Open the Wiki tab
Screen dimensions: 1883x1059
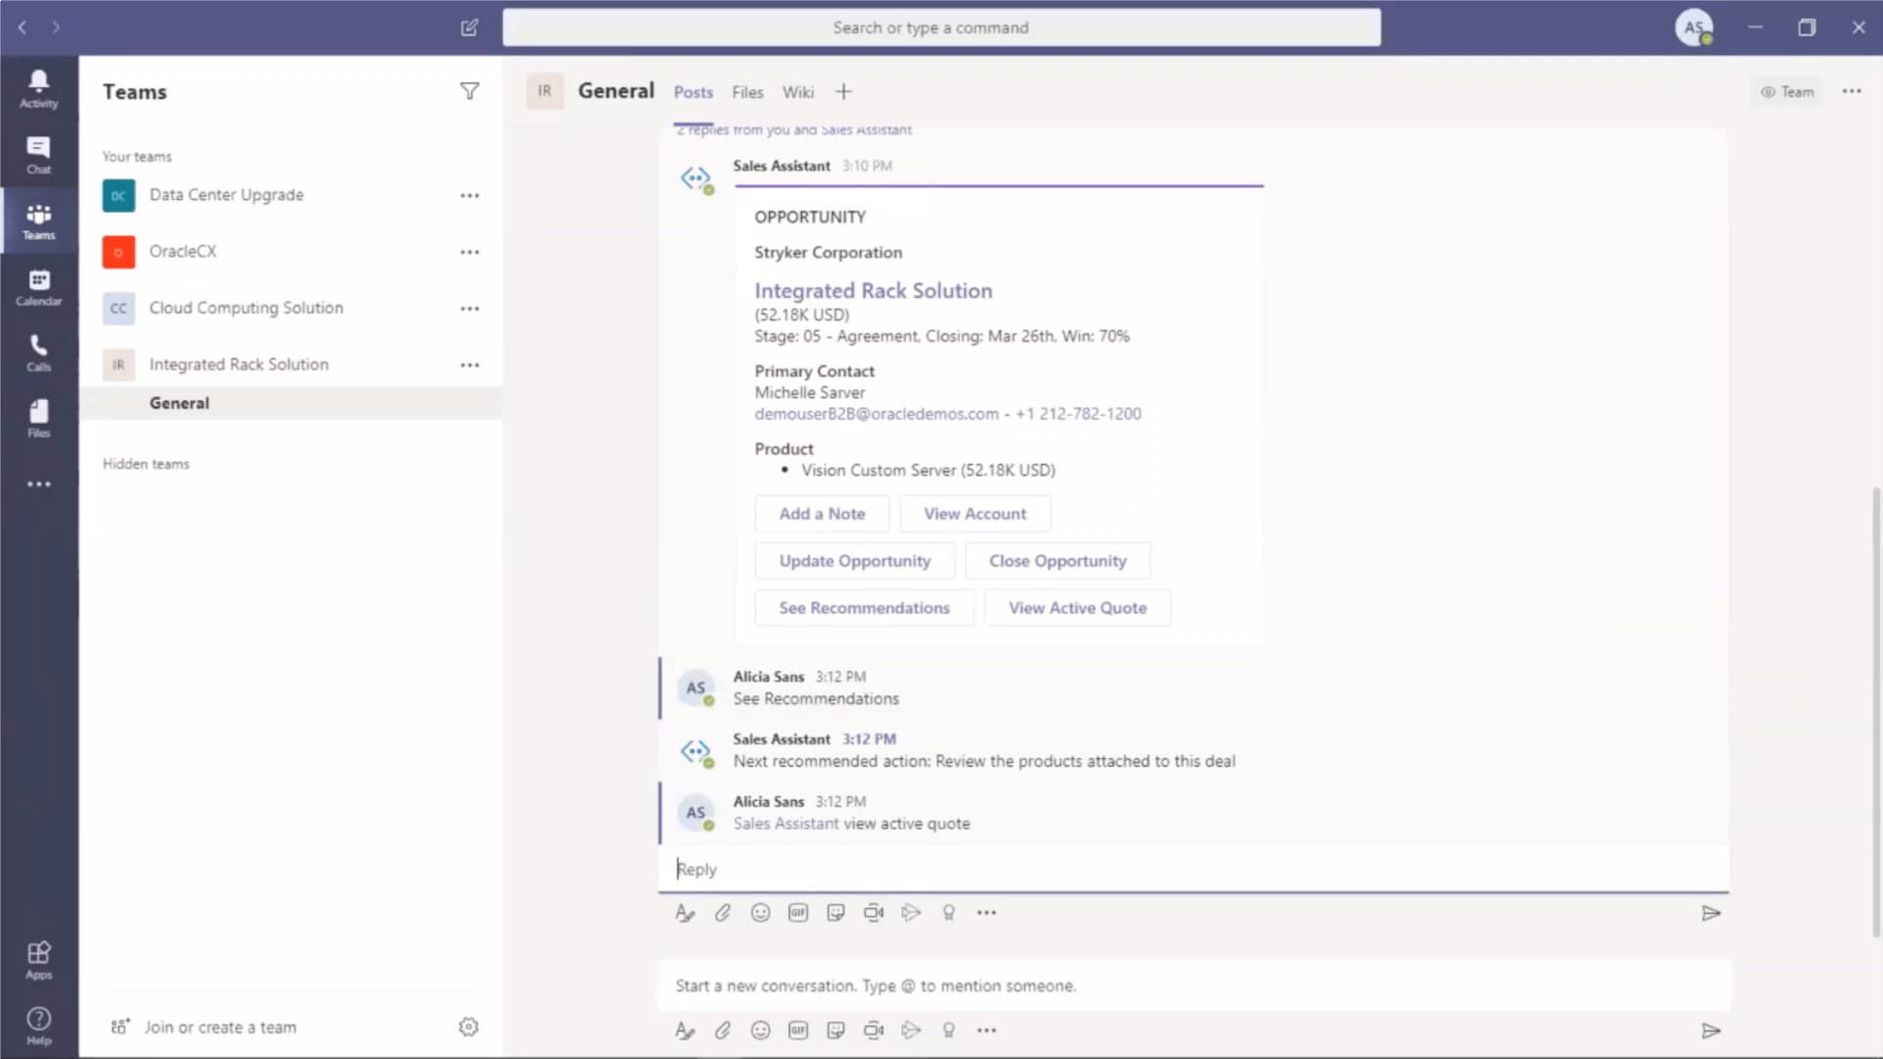point(797,91)
